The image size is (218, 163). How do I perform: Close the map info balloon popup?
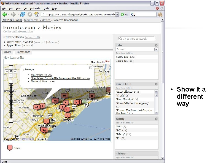point(91,68)
